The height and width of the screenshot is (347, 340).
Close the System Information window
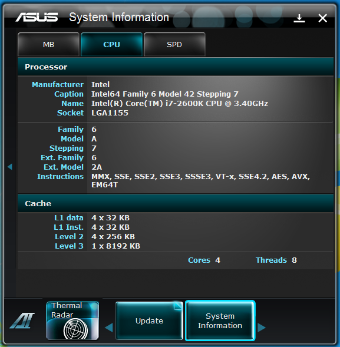(x=322, y=18)
